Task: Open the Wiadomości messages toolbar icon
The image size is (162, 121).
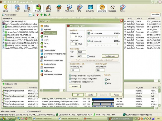Action: 69,8
